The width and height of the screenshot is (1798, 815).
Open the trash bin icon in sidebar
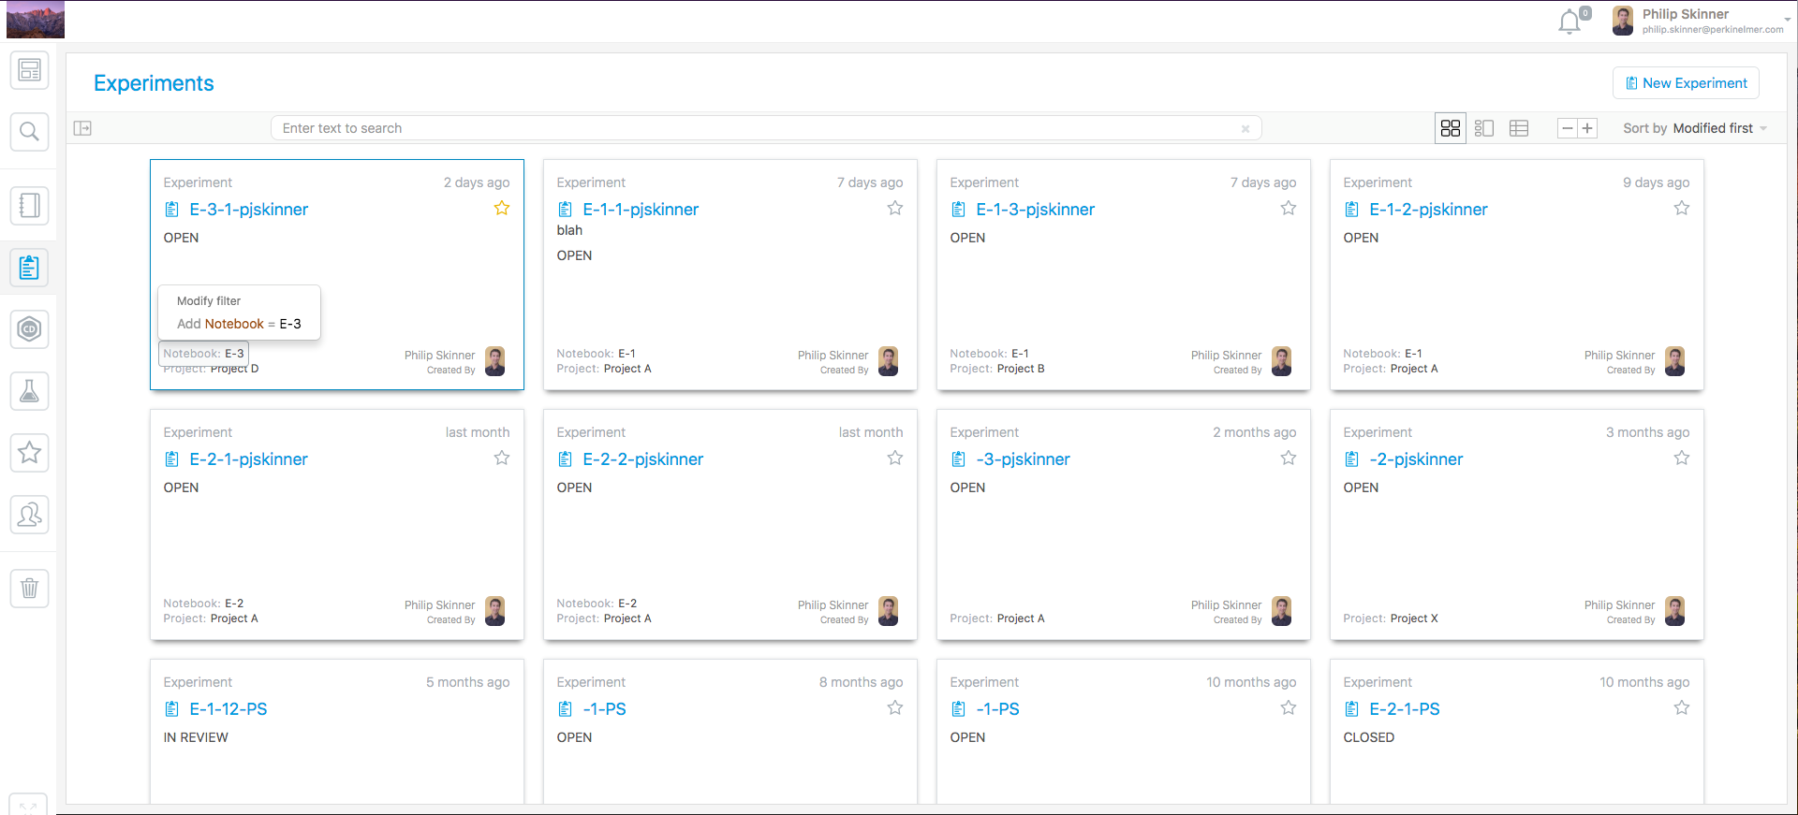29,589
